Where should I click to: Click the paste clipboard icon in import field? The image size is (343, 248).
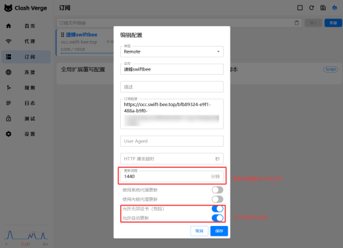click(296, 23)
